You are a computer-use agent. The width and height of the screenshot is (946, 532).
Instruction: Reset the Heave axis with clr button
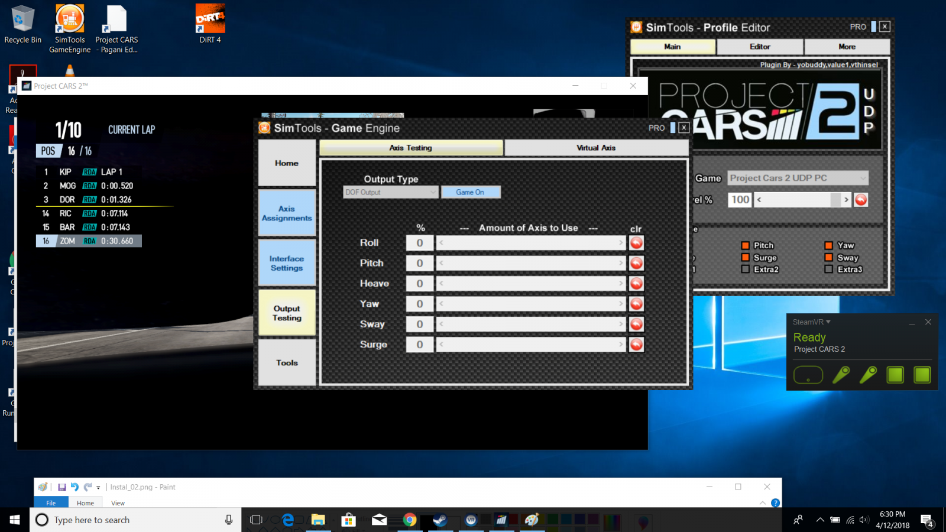(636, 284)
